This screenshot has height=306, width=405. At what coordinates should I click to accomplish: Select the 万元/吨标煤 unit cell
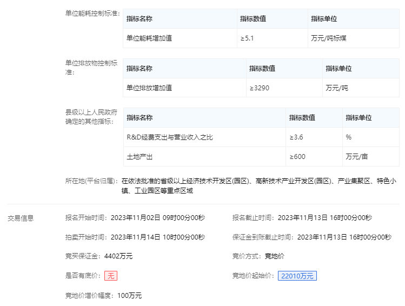(329, 38)
